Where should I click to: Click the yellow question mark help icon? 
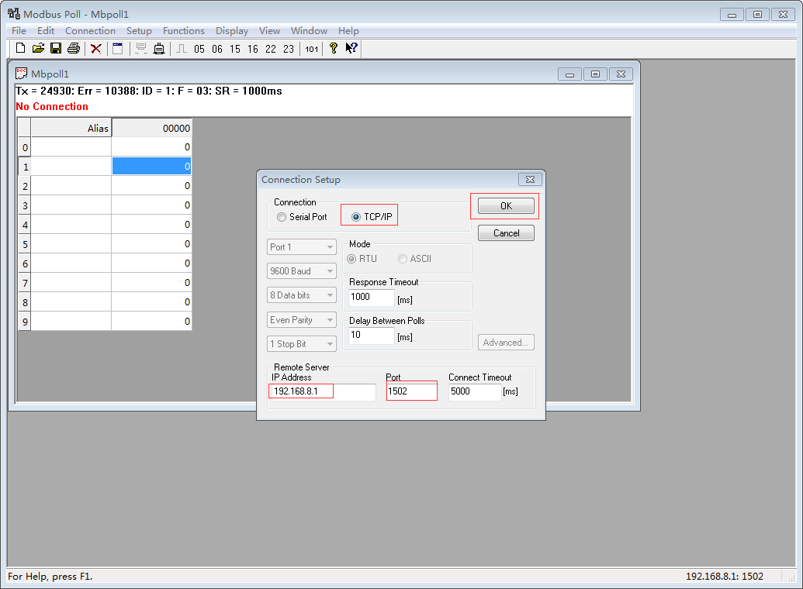(334, 49)
